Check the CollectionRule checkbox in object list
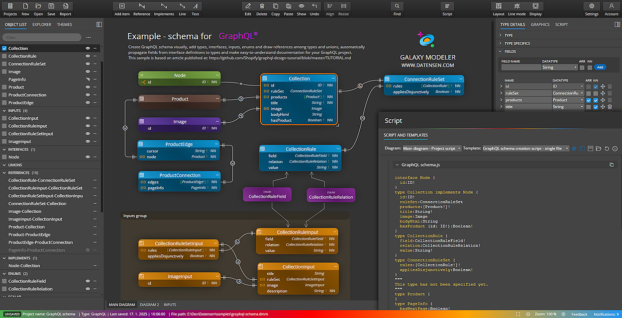The width and height of the screenshot is (622, 318). (4, 56)
